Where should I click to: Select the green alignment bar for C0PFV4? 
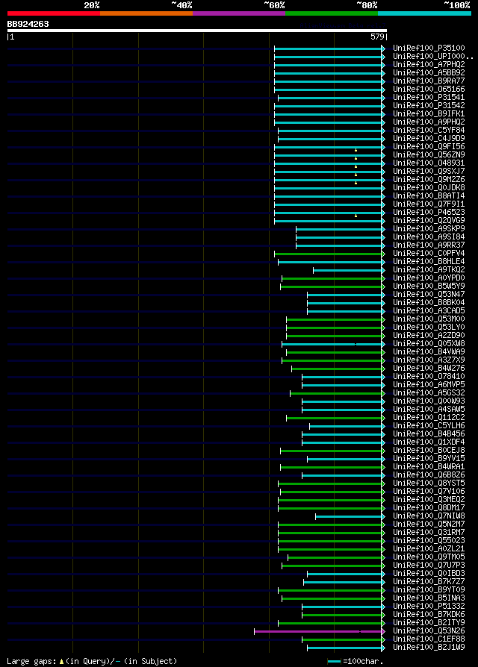pyautogui.click(x=328, y=254)
